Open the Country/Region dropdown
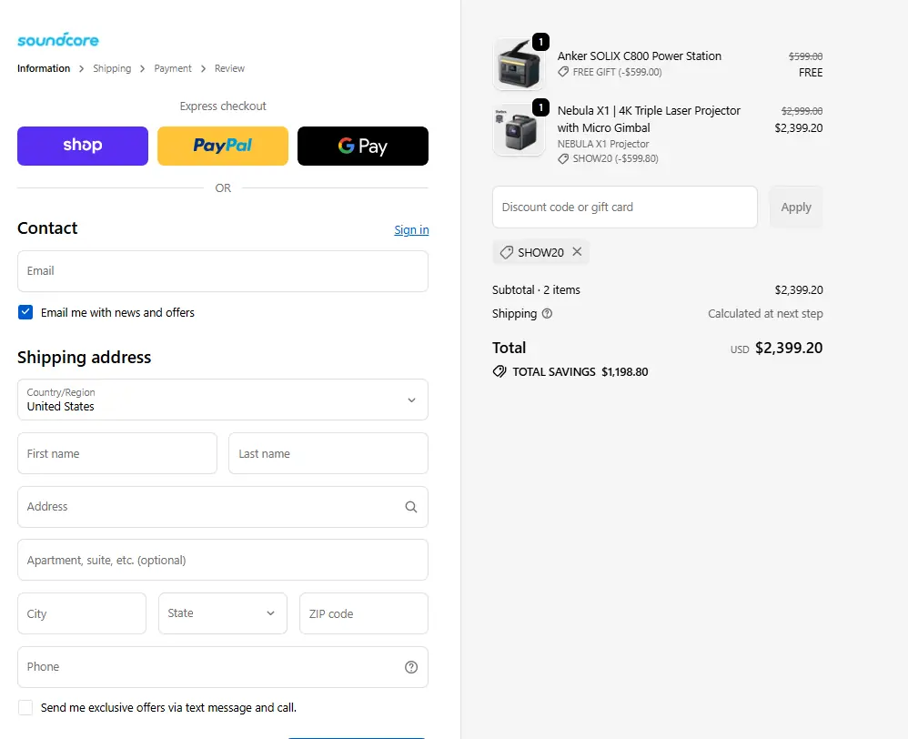Screen dimensions: 908x739 223,400
